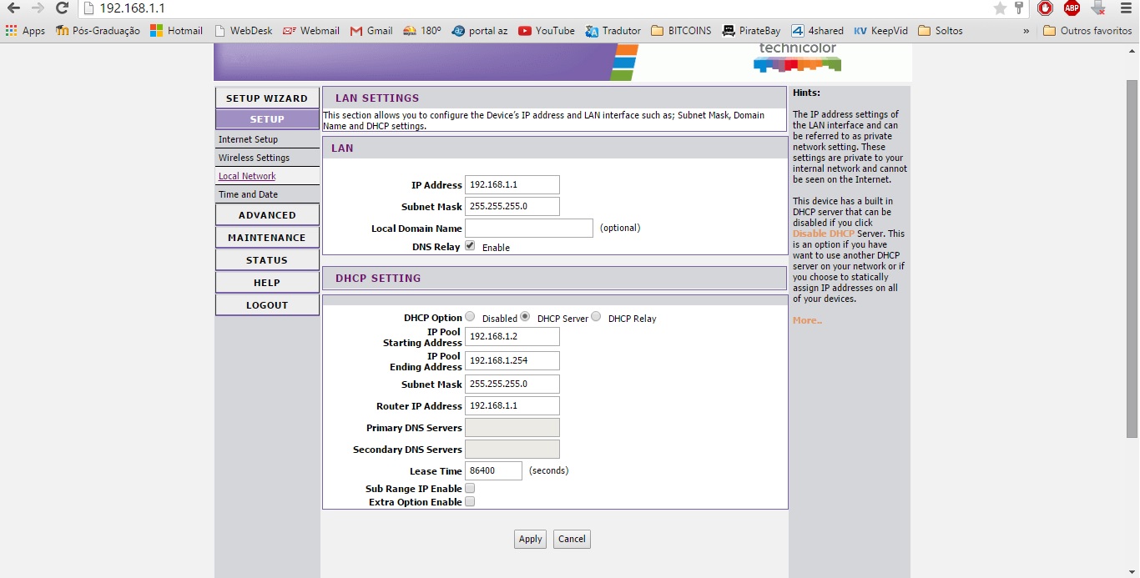This screenshot has height=578, width=1140.
Task: Open the Outros favoritos folder
Action: coord(1087,31)
